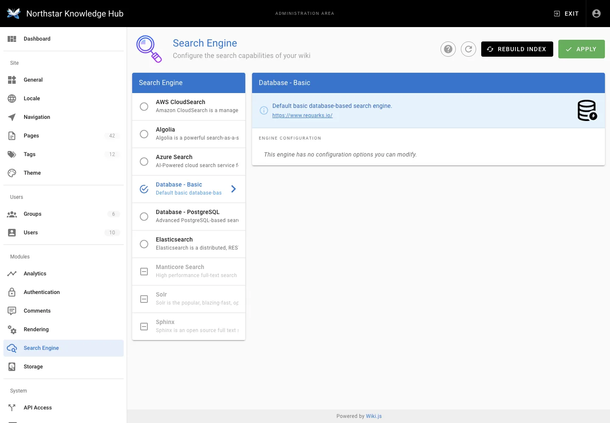Screen dimensions: 610x423
Task: Click the circular refresh icon
Action: [469, 49]
